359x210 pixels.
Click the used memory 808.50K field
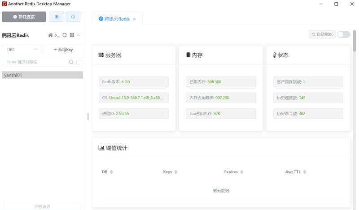[x=221, y=82]
